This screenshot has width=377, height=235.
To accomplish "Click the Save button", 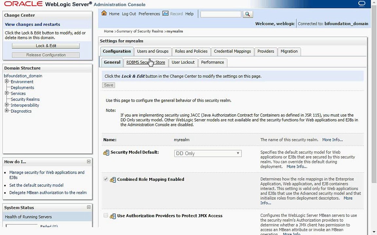I will pos(108,85).
